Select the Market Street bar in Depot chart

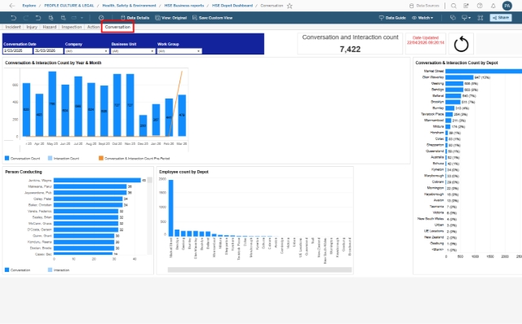click(x=484, y=71)
